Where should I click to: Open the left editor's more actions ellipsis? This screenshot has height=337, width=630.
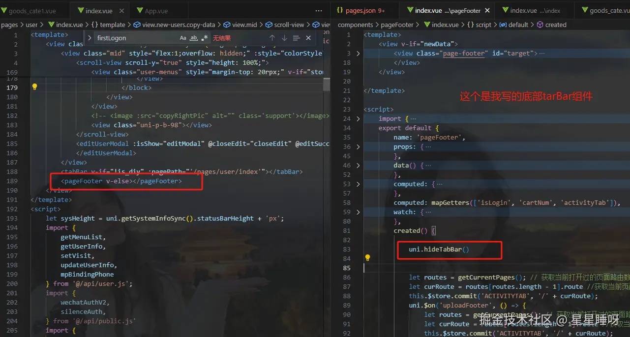319,10
